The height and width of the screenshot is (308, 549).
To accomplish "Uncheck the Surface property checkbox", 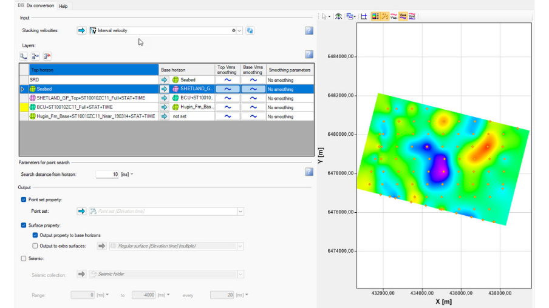I will coord(24,225).
